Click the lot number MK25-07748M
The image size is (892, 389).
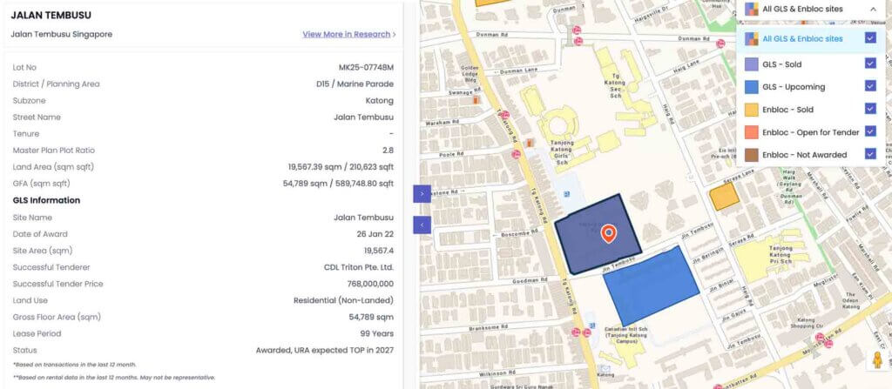(x=367, y=68)
